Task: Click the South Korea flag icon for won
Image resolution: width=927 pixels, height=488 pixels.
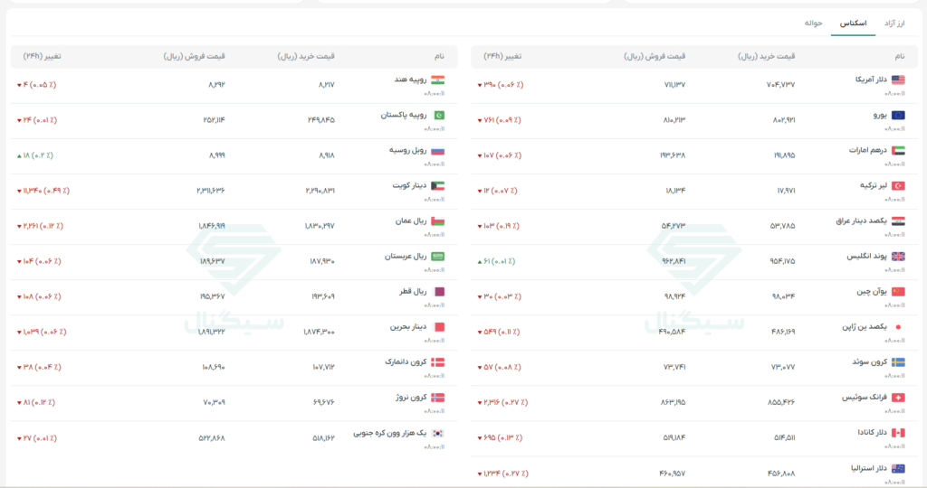Action: point(437,433)
